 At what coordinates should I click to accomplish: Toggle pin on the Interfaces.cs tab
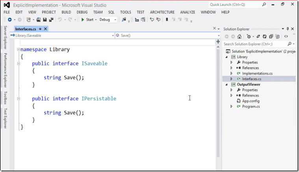click(x=40, y=29)
